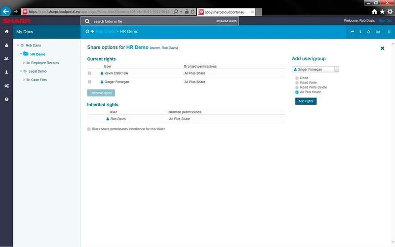Screen dimensions: 395x247
Task: Click the Sharp logo
Action: [17, 21]
